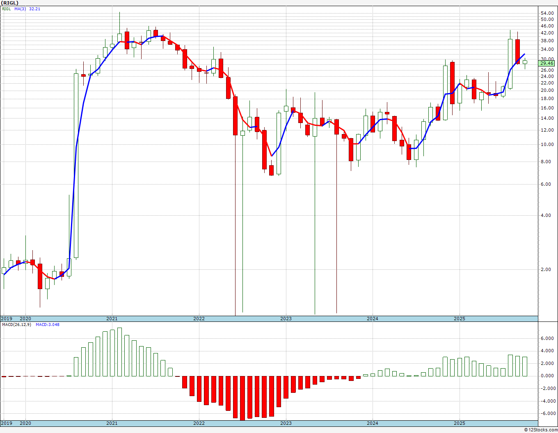Click 2025 on the MACD panel time axis
Viewport: 558px width, 433px height.
[x=460, y=423]
